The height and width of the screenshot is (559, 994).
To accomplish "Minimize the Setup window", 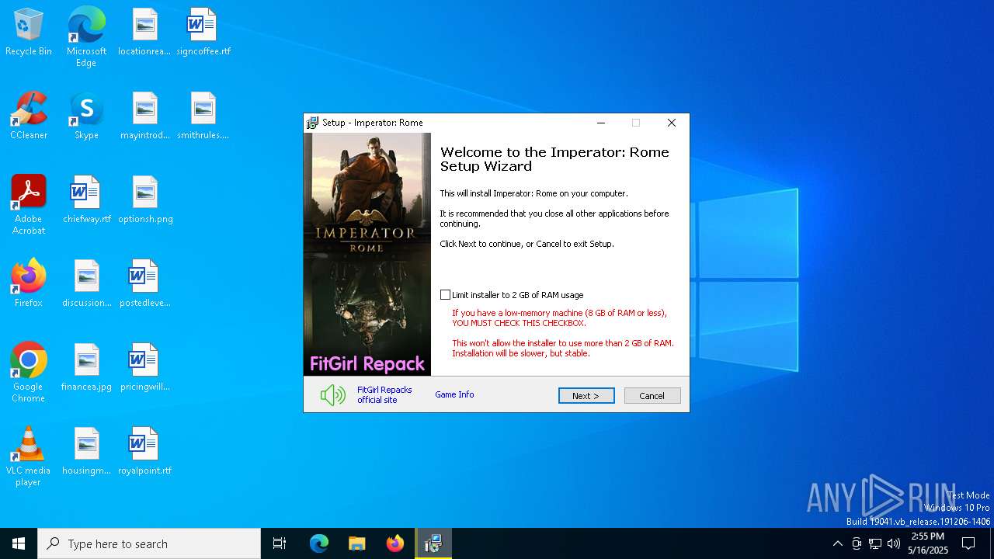I will [x=601, y=123].
